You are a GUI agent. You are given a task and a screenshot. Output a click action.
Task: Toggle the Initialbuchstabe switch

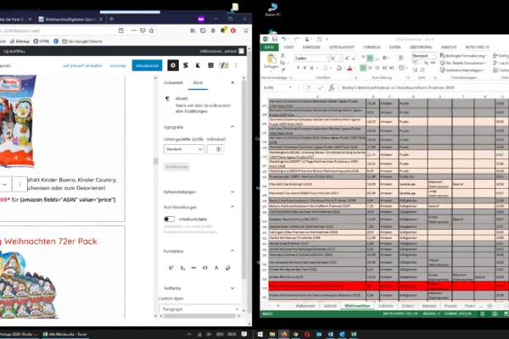(169, 219)
